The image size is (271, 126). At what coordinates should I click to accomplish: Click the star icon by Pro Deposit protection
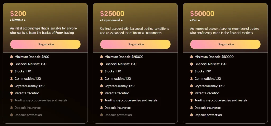click(191, 115)
